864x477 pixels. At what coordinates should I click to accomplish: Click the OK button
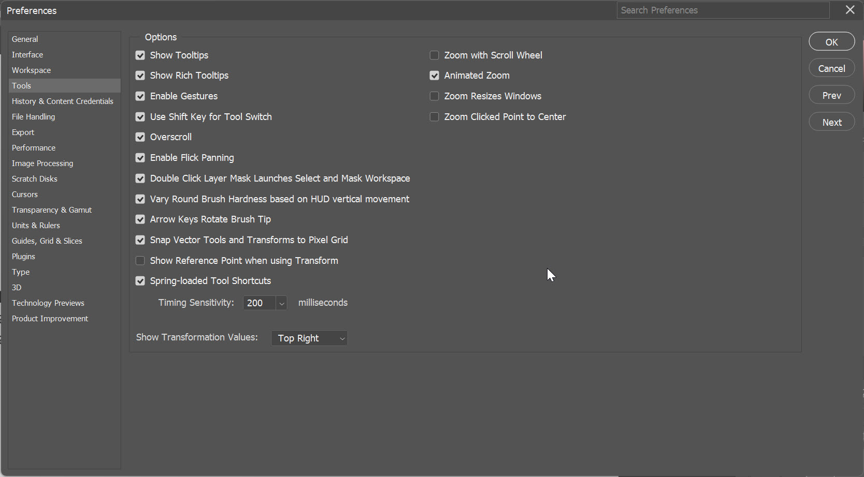tap(831, 42)
